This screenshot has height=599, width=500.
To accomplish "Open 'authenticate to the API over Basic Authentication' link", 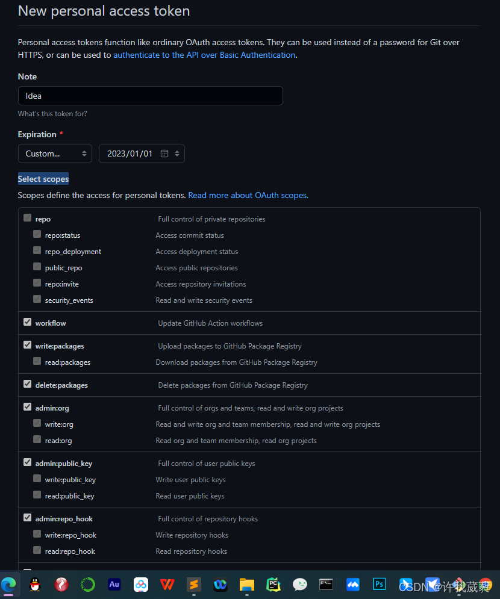I will [x=204, y=55].
